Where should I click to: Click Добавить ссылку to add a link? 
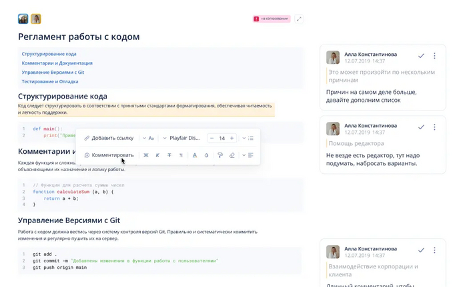(x=109, y=138)
